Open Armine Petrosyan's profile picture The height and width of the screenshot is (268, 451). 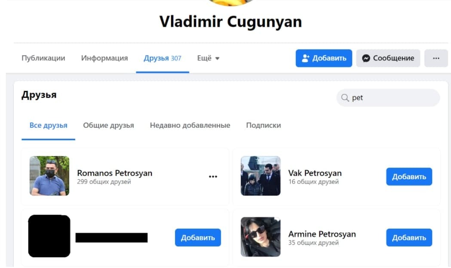click(x=261, y=237)
